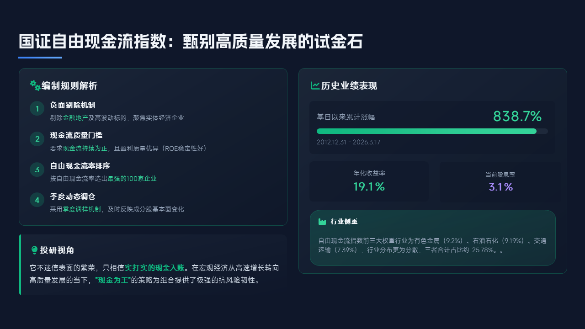Image resolution: width=585 pixels, height=329 pixels.
Task: Click the 季度调样机制 highlighted text
Action: pos(82,209)
